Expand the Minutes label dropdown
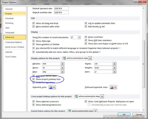Viewport: 148px width, 119px height. (63, 64)
